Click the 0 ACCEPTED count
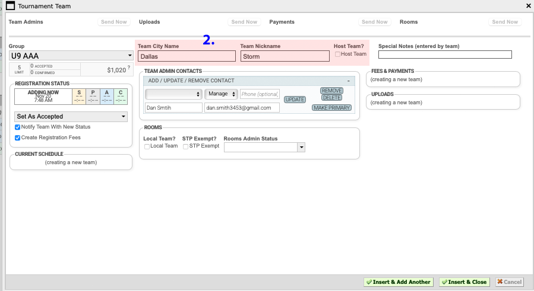 coord(42,66)
